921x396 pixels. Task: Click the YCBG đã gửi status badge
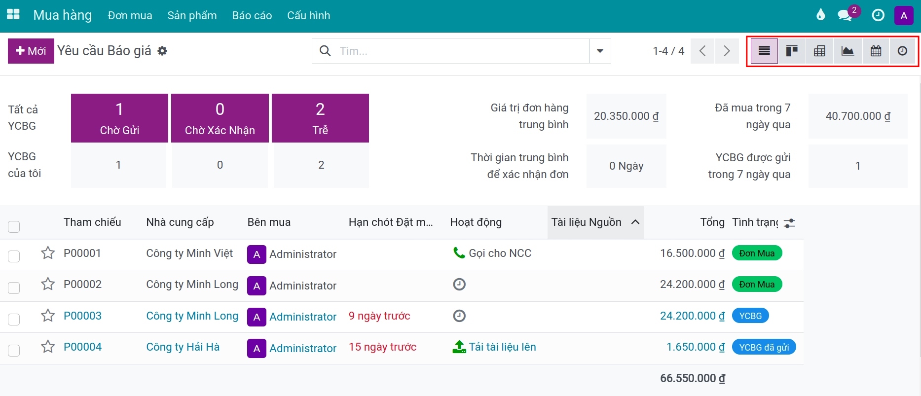click(764, 347)
